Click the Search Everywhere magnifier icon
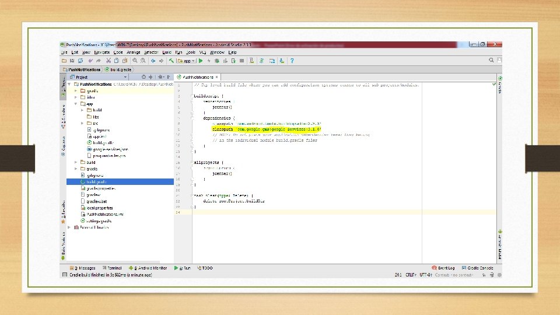The height and width of the screenshot is (315, 560). [x=491, y=60]
